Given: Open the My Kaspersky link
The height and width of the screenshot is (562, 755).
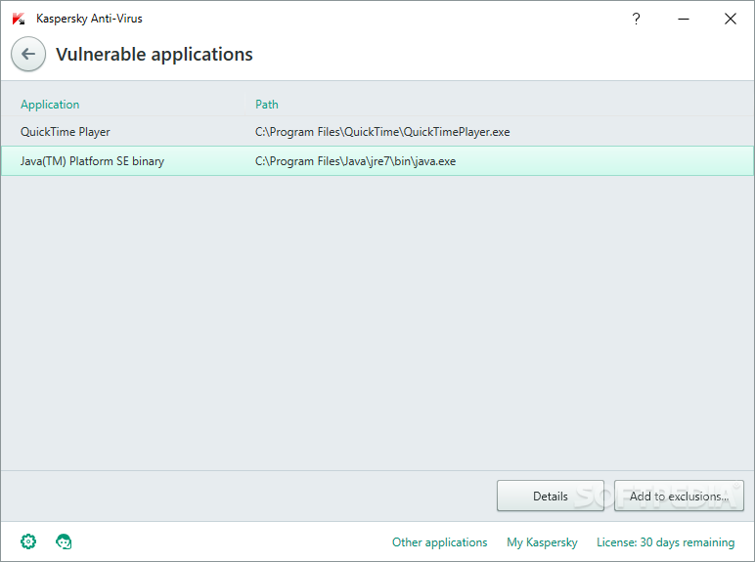Looking at the screenshot, I should click(x=542, y=542).
